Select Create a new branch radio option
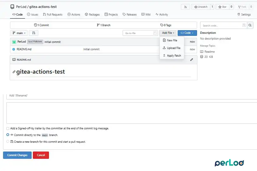Viewport: 257px width, 171px height. tap(8, 141)
